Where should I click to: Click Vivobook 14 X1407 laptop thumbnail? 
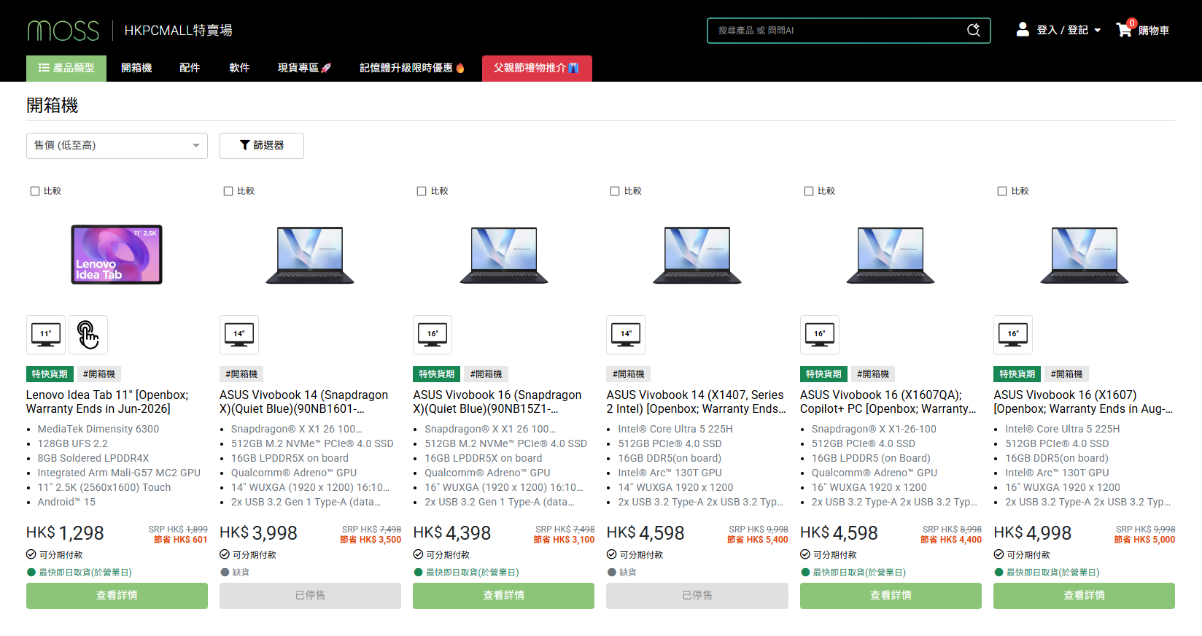click(x=697, y=255)
